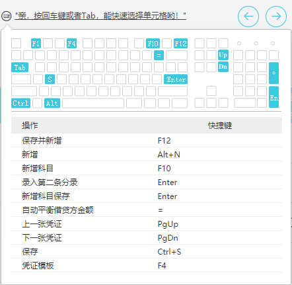
Task: Select the 保存并新增 row
Action: pos(147,140)
